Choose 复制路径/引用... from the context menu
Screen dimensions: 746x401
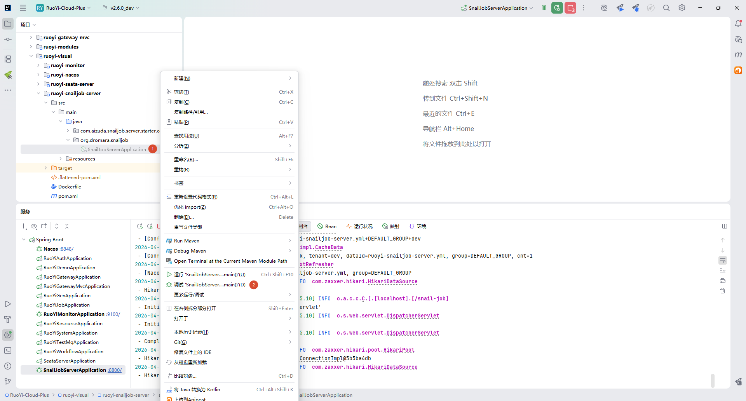tap(191, 112)
